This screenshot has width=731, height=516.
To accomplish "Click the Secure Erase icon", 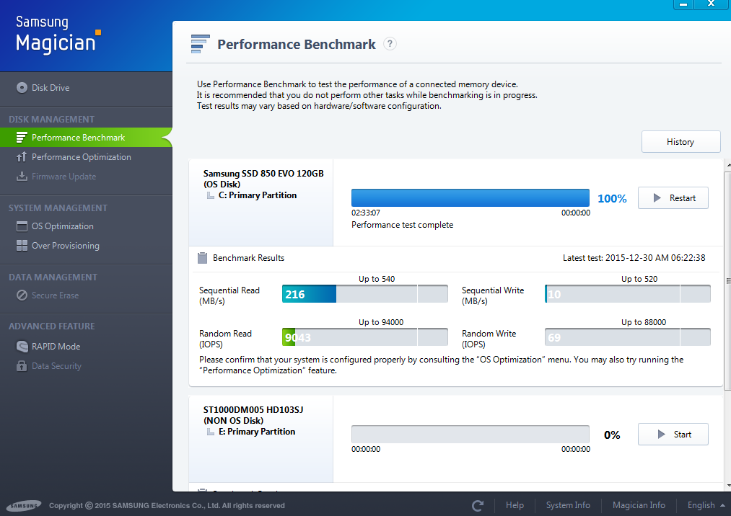I will click(x=22, y=295).
